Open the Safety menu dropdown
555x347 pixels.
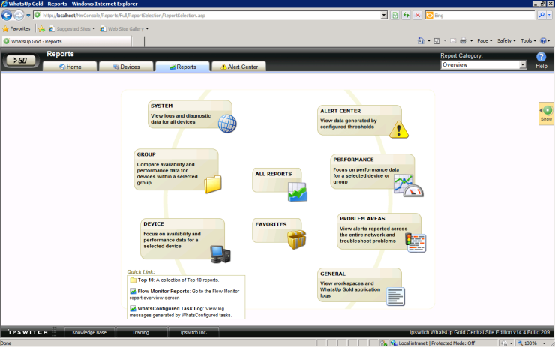pyautogui.click(x=506, y=41)
